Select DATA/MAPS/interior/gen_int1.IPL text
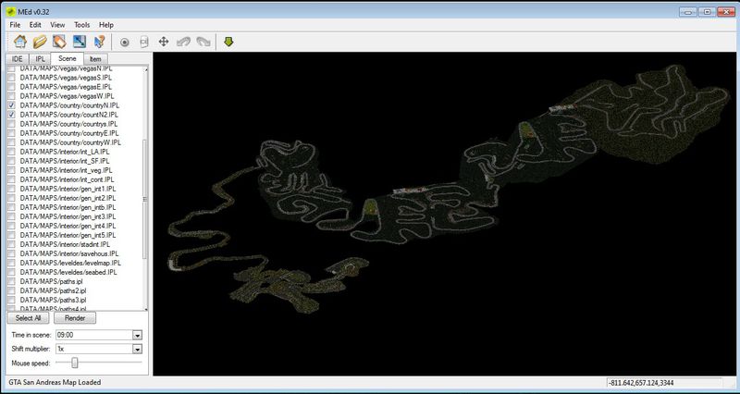Image resolution: width=740 pixels, height=394 pixels. pyautogui.click(x=68, y=189)
